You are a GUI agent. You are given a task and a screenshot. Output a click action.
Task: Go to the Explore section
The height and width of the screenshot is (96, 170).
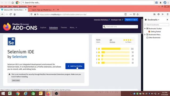pos(43,27)
